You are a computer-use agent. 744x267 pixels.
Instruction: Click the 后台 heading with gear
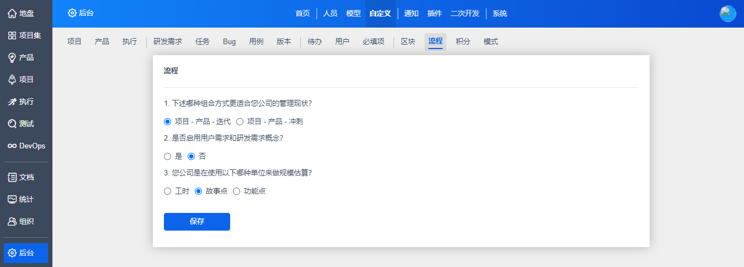coord(81,13)
